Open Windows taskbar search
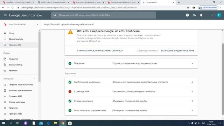 (10, 123)
